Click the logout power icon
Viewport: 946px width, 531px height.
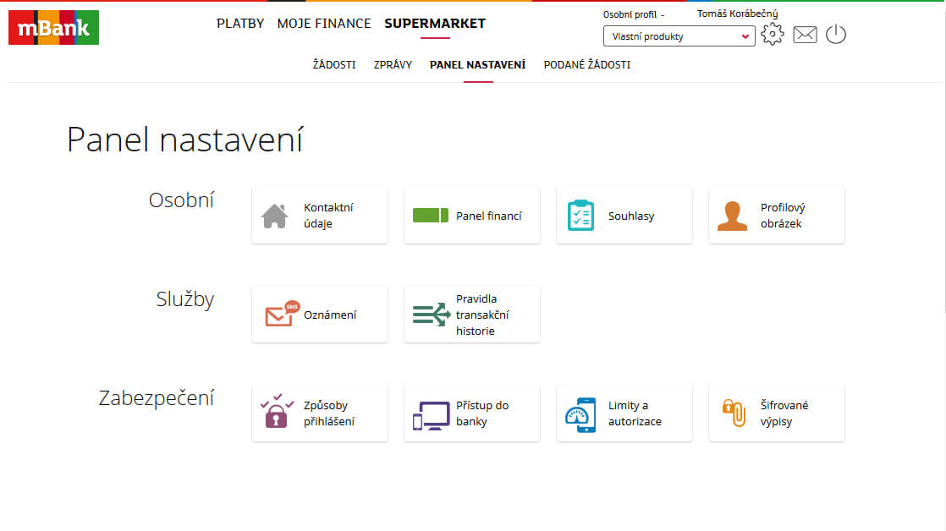click(836, 35)
